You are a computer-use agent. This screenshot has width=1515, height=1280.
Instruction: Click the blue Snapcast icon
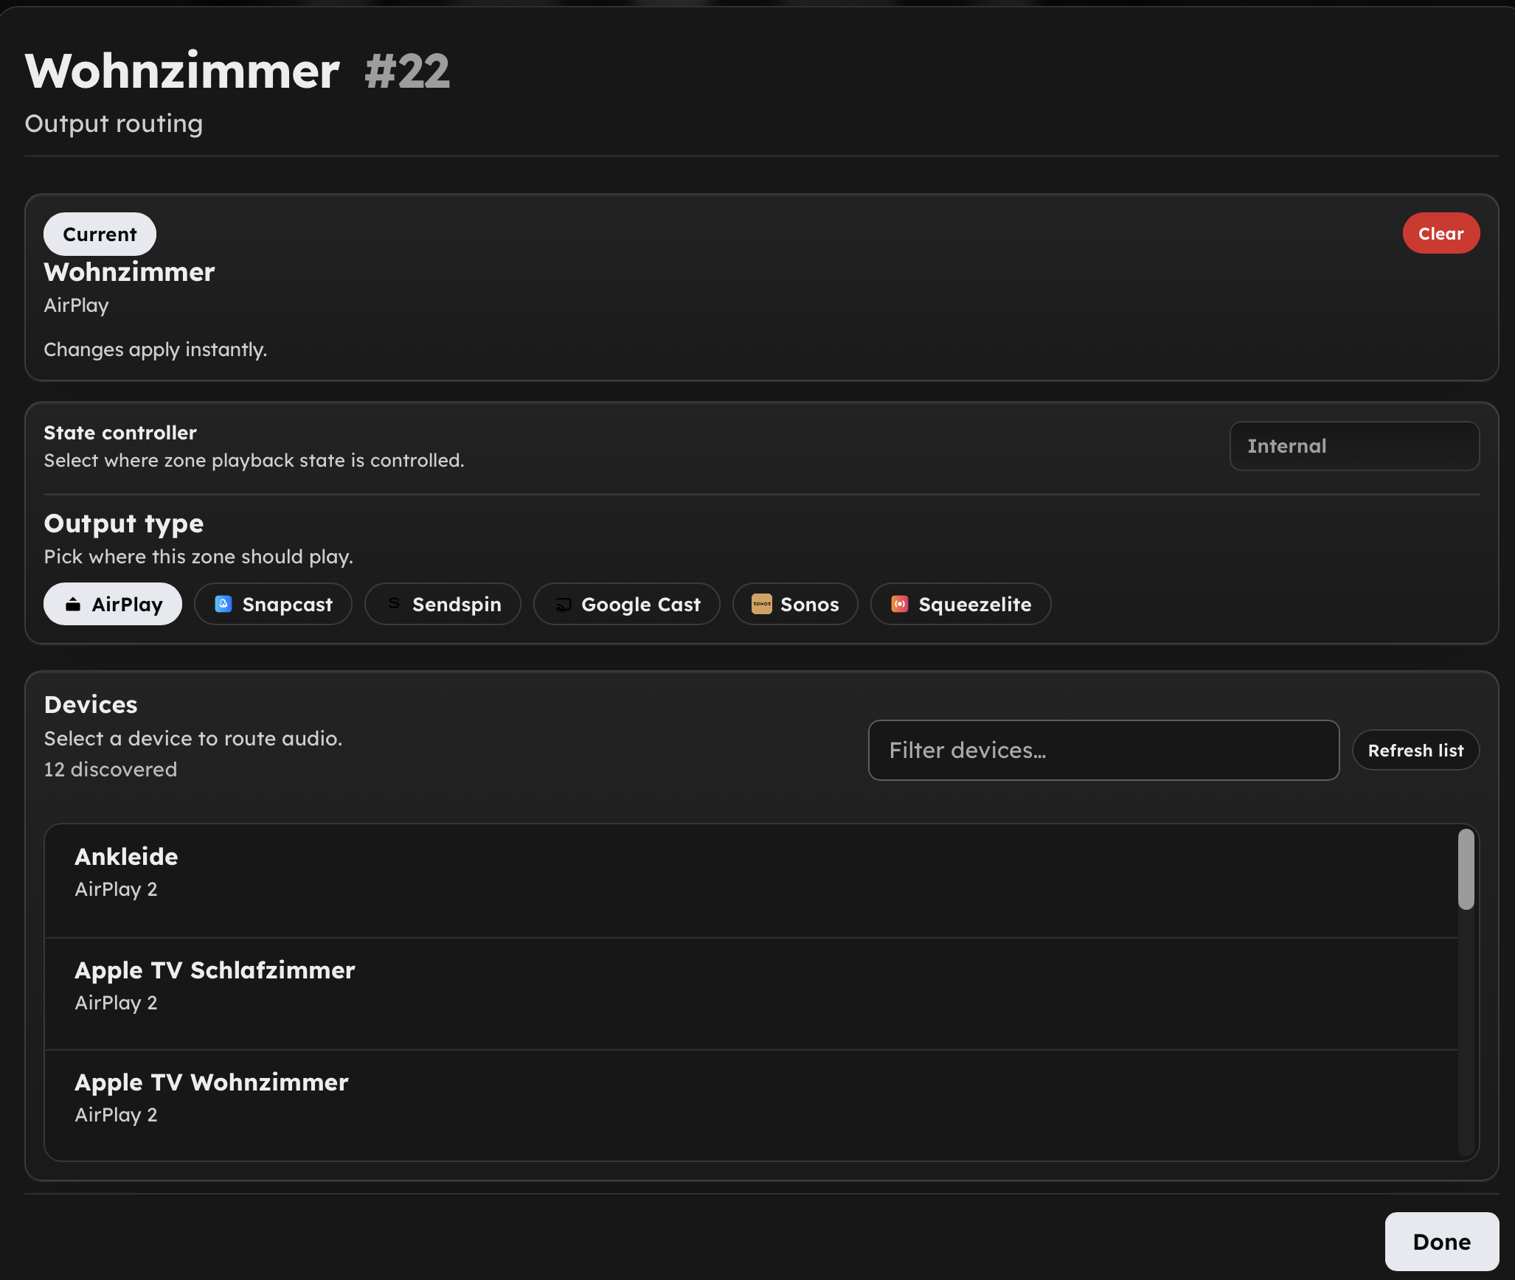[223, 604]
